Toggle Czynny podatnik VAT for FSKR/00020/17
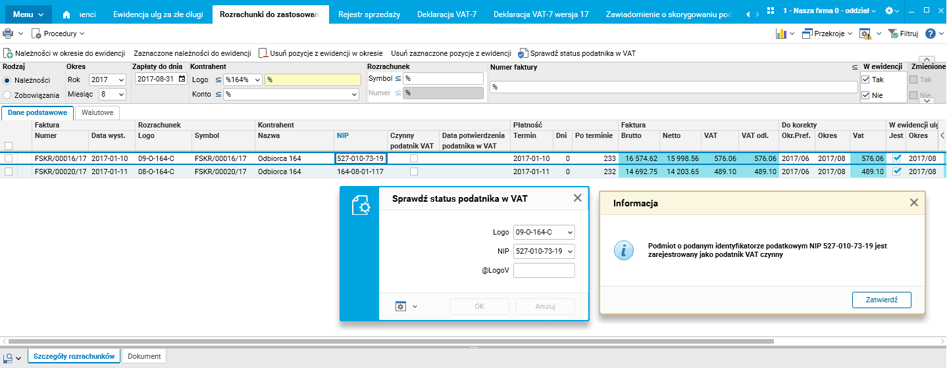This screenshot has height=368, width=947. tap(414, 172)
